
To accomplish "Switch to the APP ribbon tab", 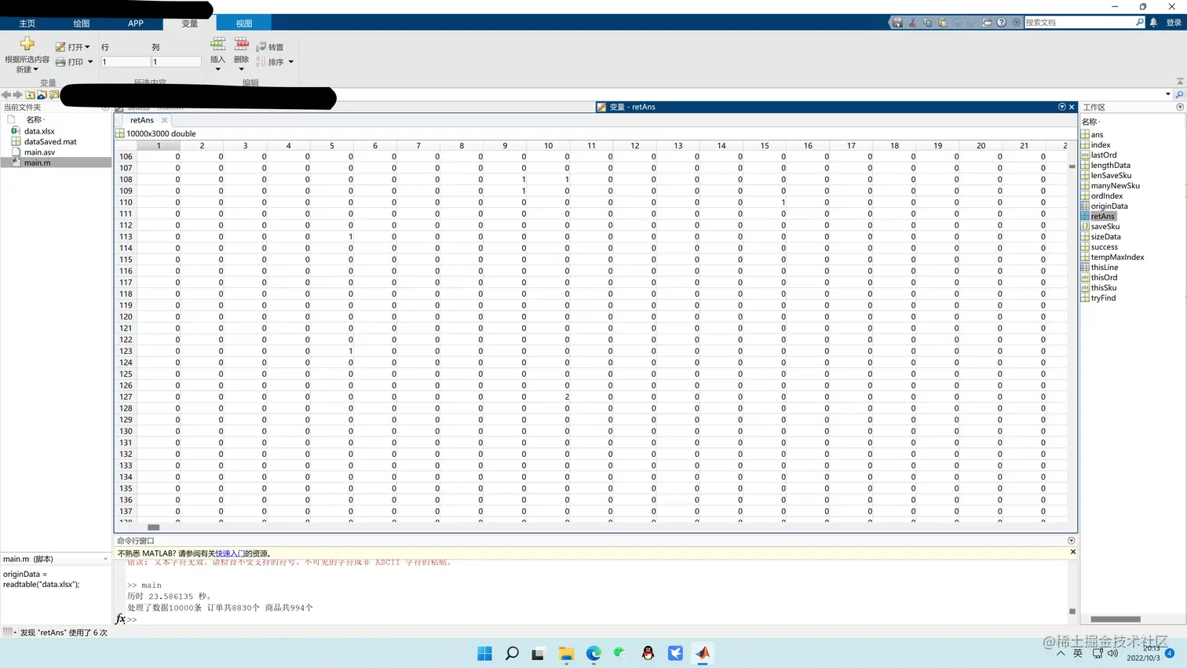I will pos(135,24).
